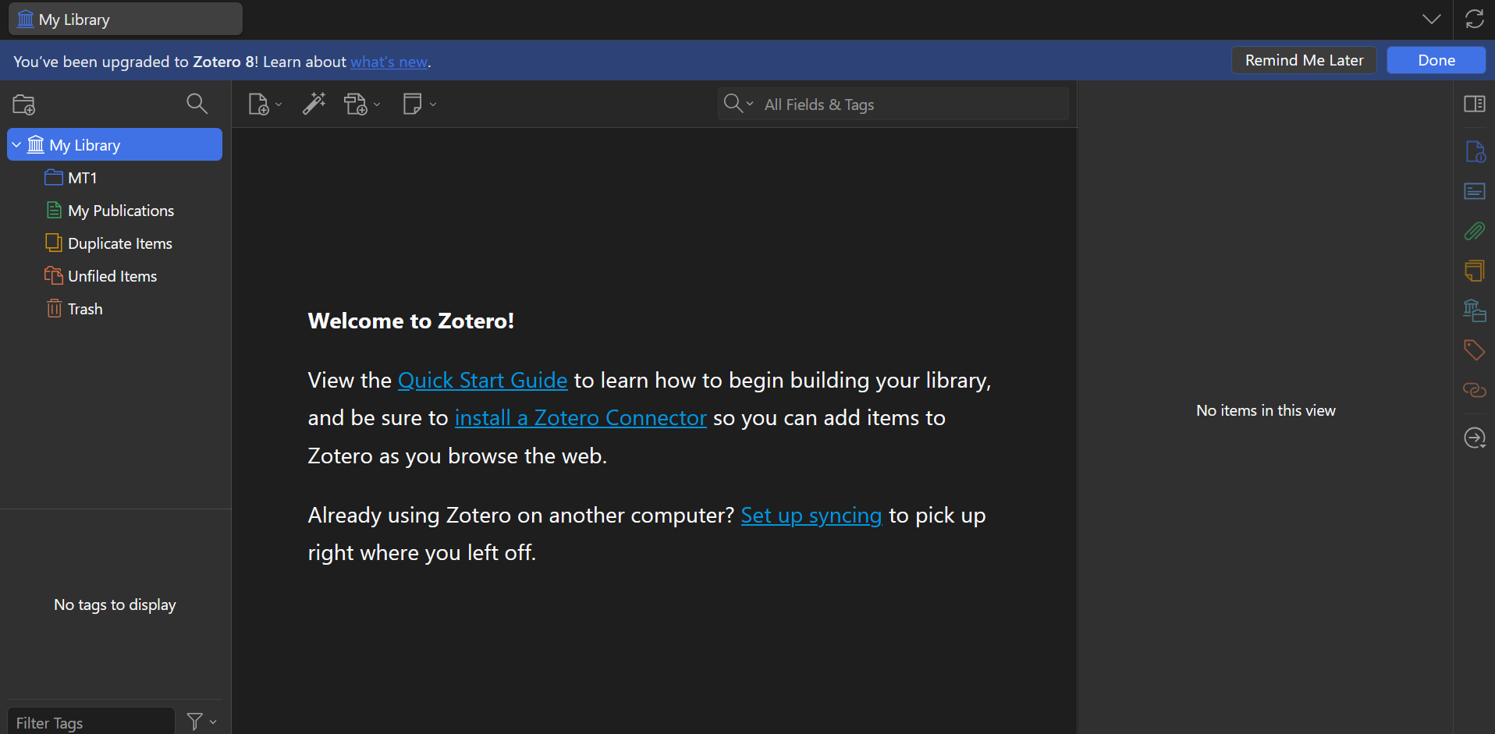Image resolution: width=1495 pixels, height=734 pixels.
Task: Open the tag filter options dropdown
Action: 201,722
